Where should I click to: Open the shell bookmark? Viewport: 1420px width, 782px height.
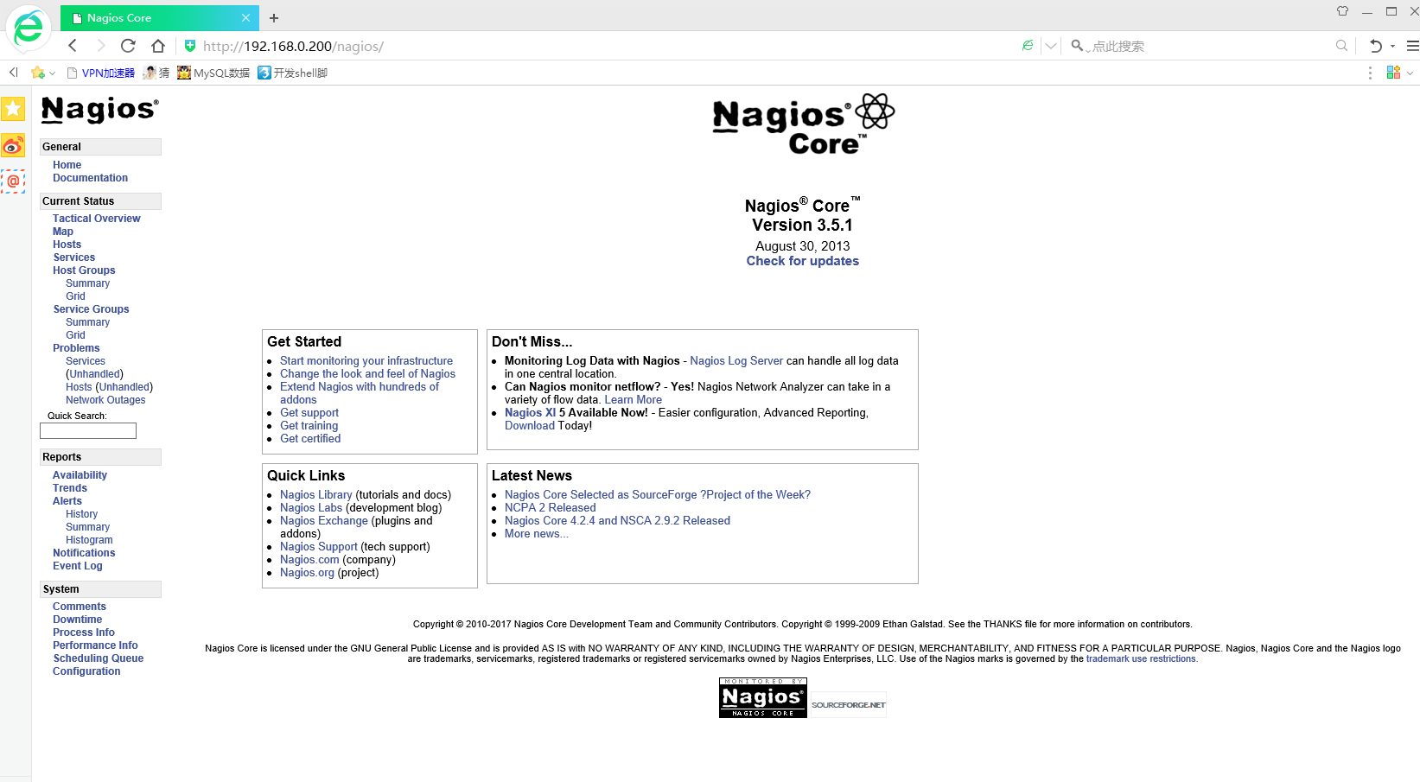point(293,73)
